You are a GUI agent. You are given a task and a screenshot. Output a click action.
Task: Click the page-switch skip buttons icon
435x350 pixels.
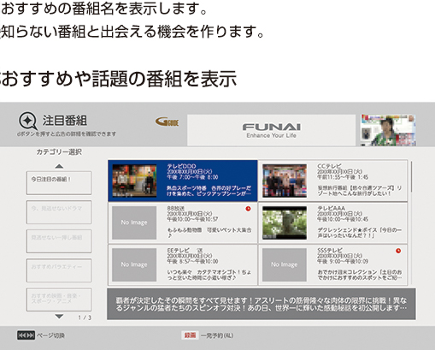[x=26, y=335]
